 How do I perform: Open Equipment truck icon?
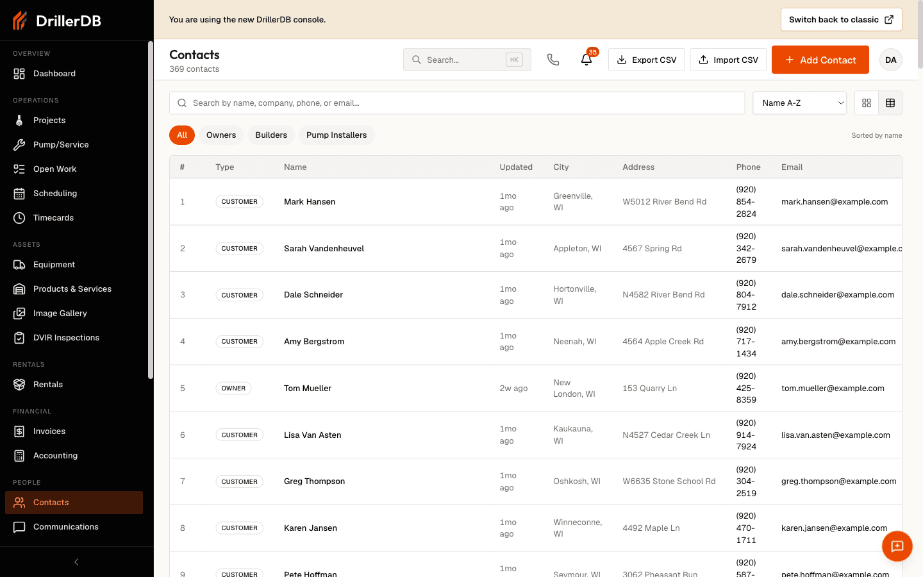pos(19,265)
